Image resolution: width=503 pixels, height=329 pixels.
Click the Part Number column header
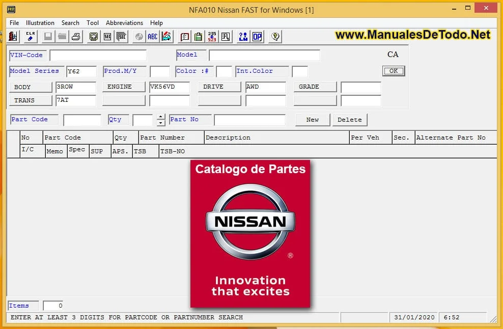(x=171, y=138)
